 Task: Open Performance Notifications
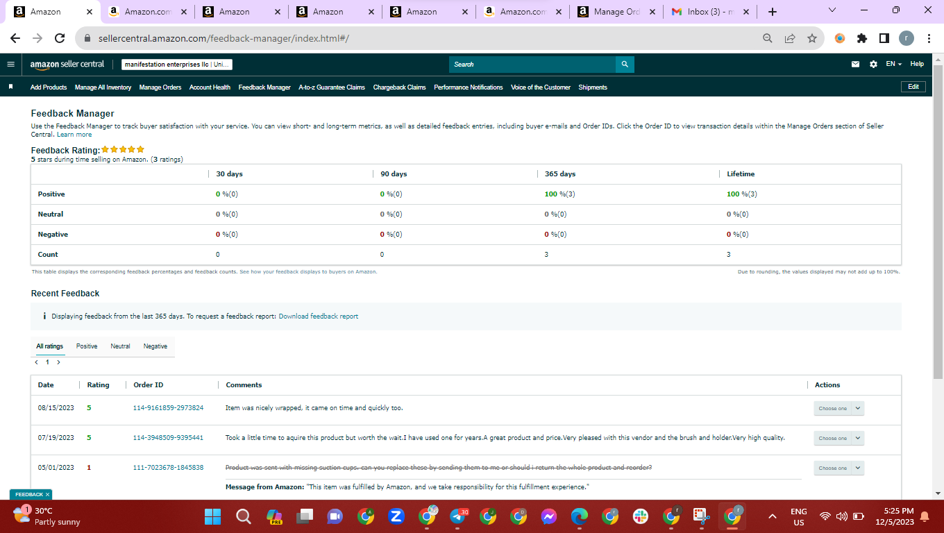pyautogui.click(x=469, y=87)
